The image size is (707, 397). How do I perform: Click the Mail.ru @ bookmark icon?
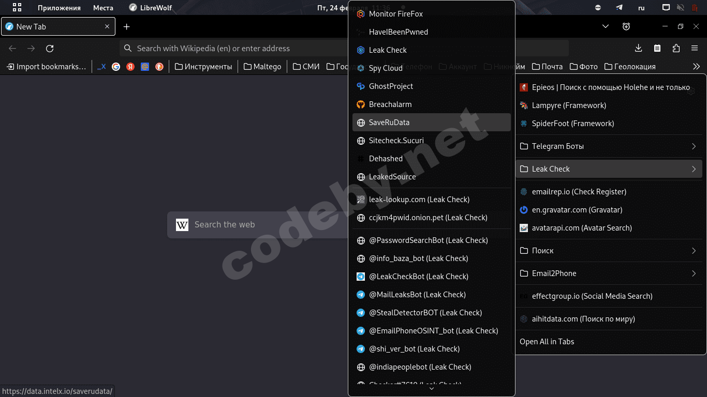point(145,67)
